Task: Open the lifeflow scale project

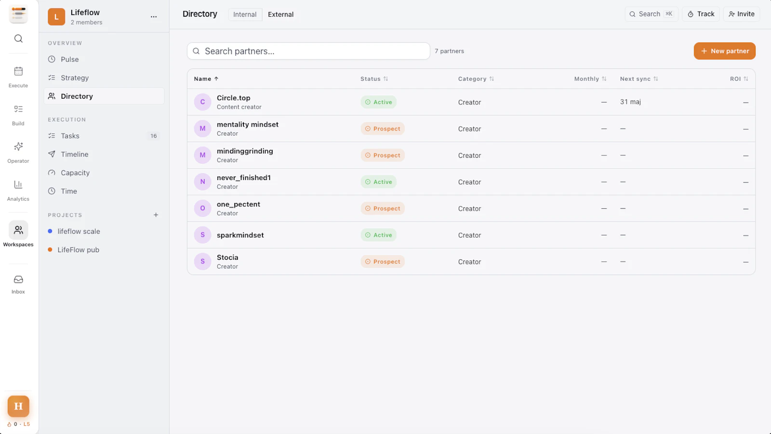Action: click(104, 231)
